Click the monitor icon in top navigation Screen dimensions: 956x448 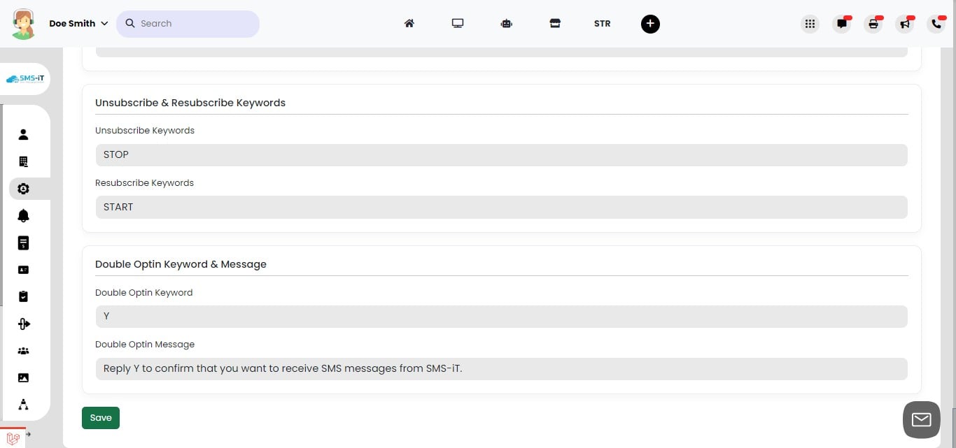458,23
